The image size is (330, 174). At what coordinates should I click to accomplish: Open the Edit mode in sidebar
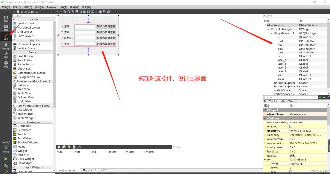point(6,27)
